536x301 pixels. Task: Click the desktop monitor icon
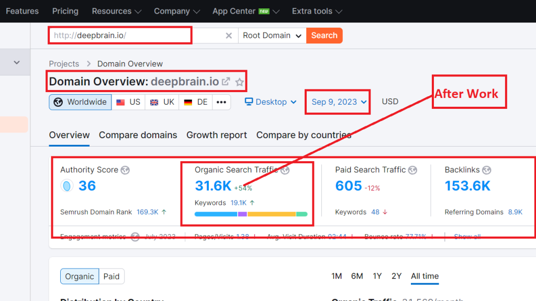pyautogui.click(x=249, y=102)
